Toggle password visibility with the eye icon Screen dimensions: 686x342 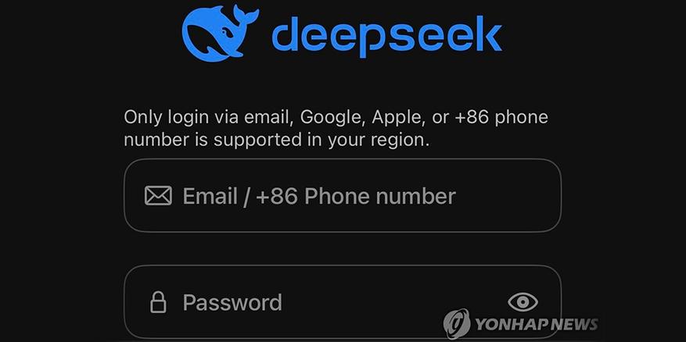pyautogui.click(x=523, y=302)
